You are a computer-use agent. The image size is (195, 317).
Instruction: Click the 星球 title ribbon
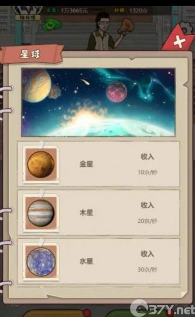coord(32,54)
